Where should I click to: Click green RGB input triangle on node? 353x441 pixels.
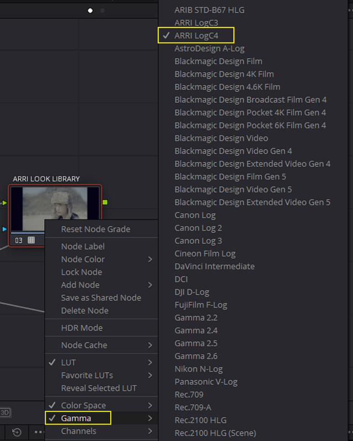click(x=4, y=202)
